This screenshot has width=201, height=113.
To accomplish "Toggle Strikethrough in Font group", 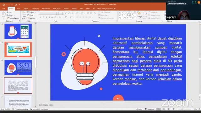I will (52, 17).
